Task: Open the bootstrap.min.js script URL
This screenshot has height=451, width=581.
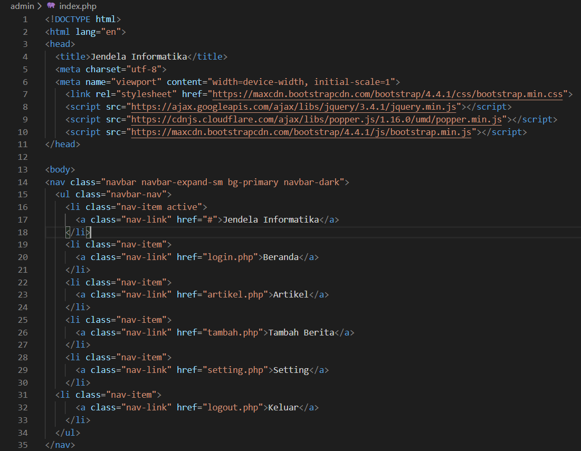Action: pyautogui.click(x=301, y=132)
